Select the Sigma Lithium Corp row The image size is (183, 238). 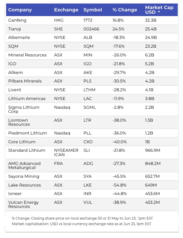coord(24,109)
